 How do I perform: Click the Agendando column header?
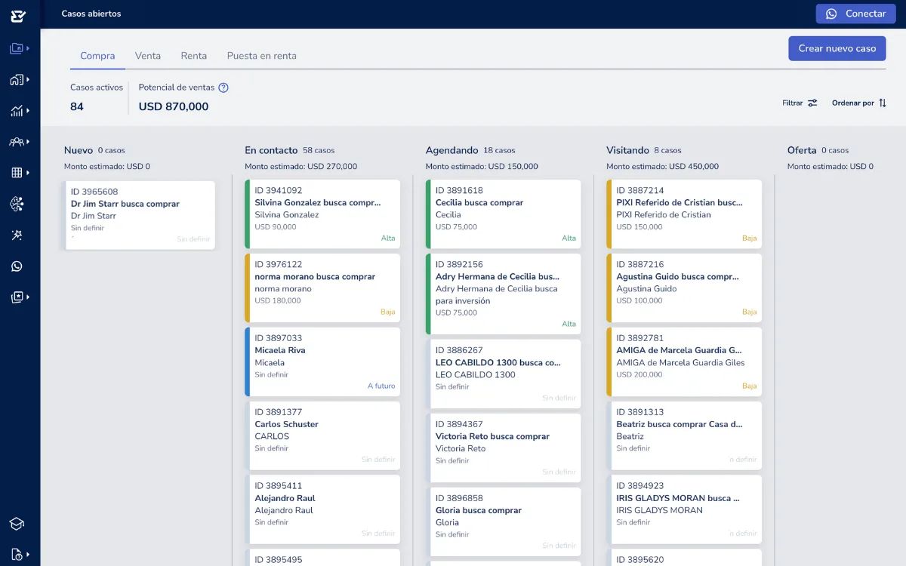point(452,150)
